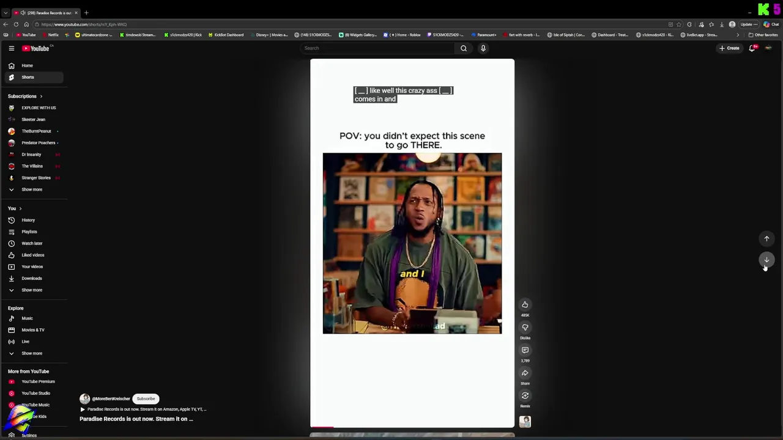Open @MoreBertKreischer channel name
Image resolution: width=783 pixels, height=440 pixels.
pos(111,398)
